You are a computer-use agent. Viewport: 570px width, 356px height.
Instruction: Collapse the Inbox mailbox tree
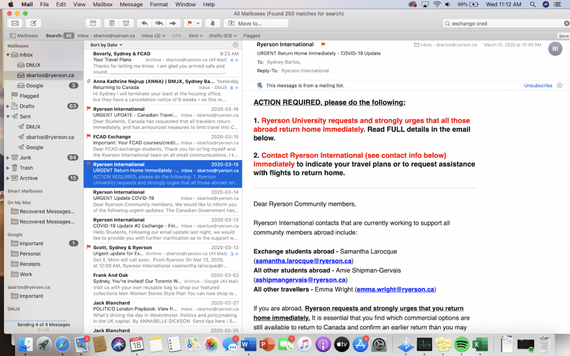(8, 55)
